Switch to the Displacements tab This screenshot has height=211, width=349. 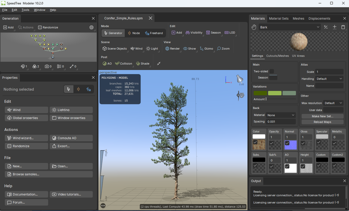click(x=319, y=19)
